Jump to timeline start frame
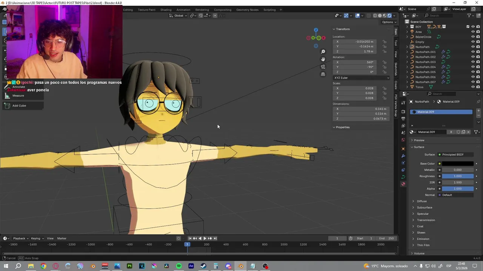The width and height of the screenshot is (483, 271). tap(190, 238)
